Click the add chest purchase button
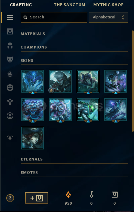The image size is (134, 212). point(37,198)
